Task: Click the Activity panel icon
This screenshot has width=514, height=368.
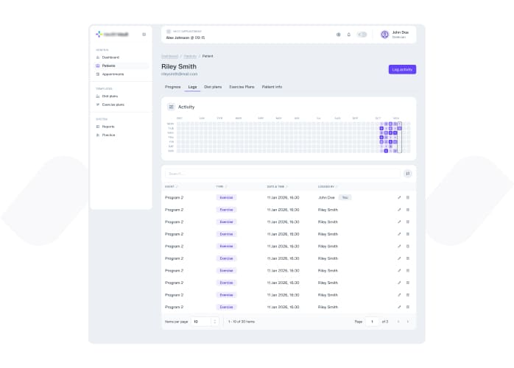Action: point(171,107)
